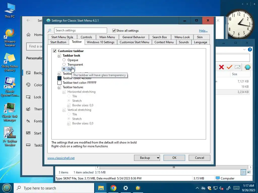Click the Size column header in Explorer

240,74
